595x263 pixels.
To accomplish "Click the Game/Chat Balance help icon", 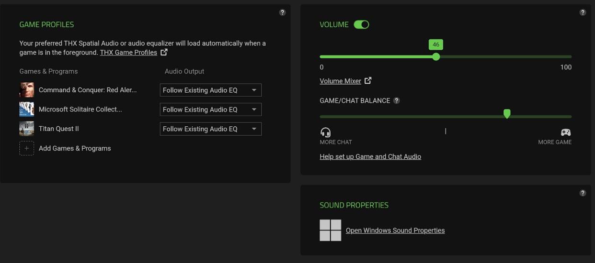I will point(396,100).
